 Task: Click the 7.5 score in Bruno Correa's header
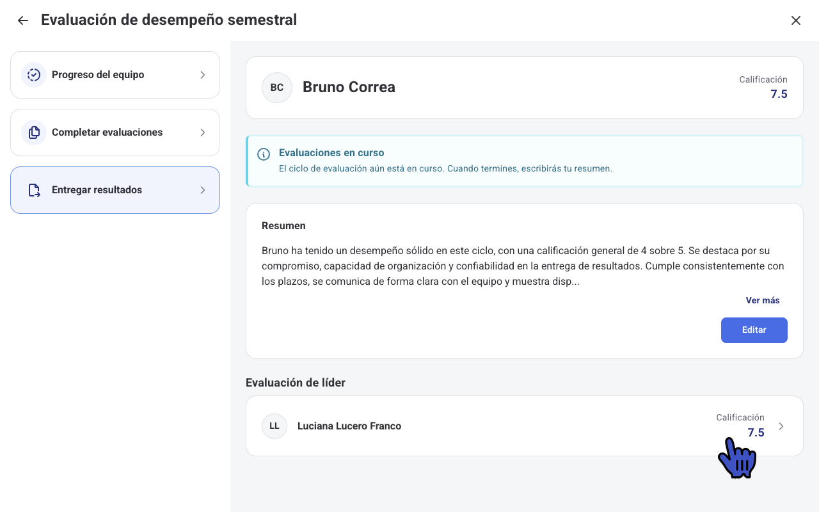point(779,94)
